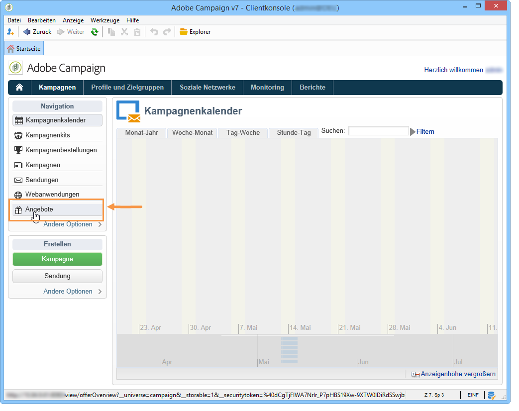This screenshot has width=519, height=411.
Task: Switch to the Kampagnen section
Action: tap(57, 88)
